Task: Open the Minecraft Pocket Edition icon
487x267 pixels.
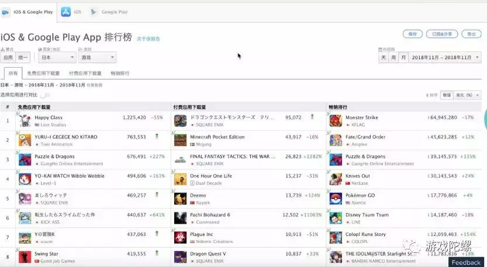Action: pyautogui.click(x=181, y=140)
